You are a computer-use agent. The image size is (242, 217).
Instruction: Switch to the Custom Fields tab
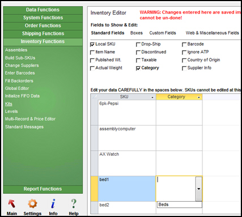coord(163,33)
